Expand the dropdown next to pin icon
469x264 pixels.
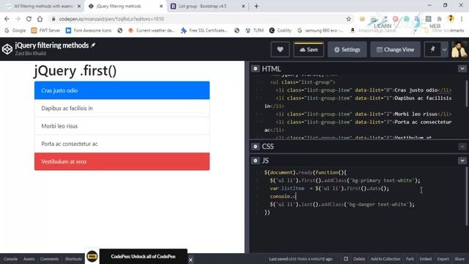point(445,49)
